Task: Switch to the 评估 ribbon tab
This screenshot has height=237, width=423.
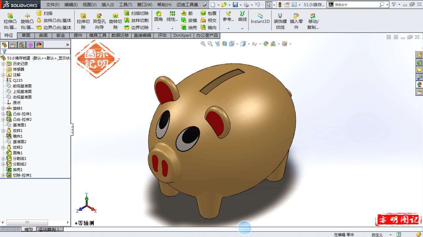Action: pyautogui.click(x=162, y=35)
